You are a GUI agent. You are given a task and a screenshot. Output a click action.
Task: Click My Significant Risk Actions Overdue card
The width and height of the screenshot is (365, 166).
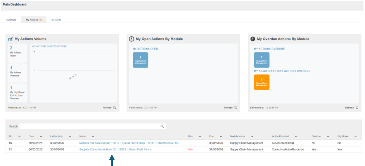pyautogui.click(x=17, y=93)
